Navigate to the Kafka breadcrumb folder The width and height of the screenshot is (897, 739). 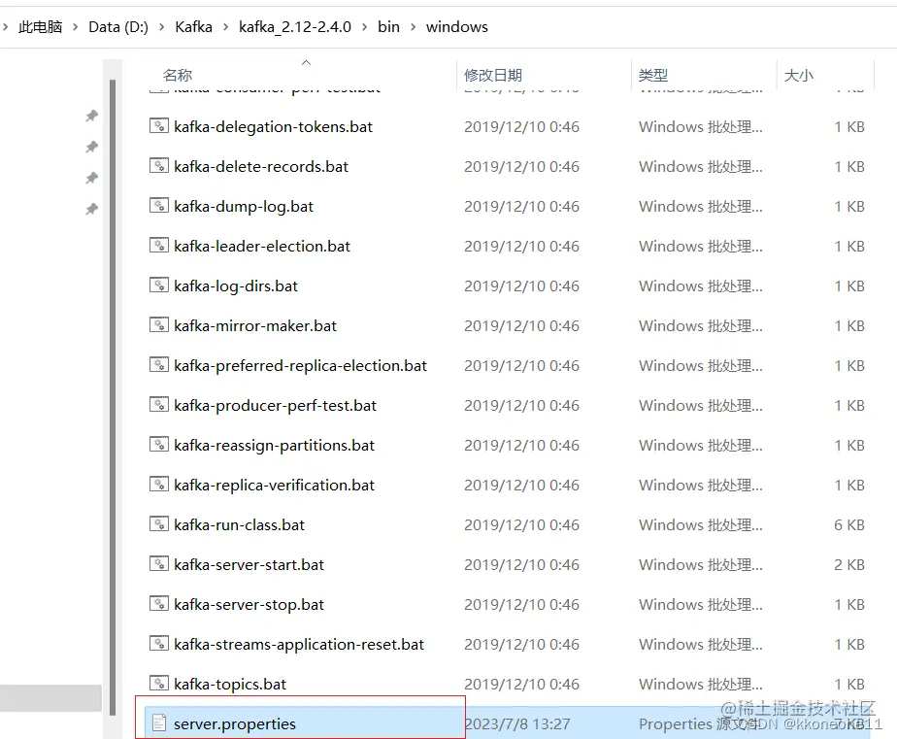pos(193,27)
